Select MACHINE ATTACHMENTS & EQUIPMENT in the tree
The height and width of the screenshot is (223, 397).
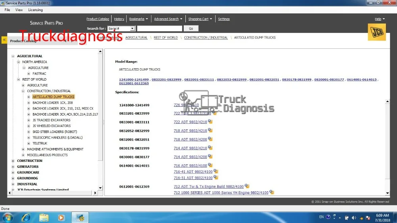[55, 149]
